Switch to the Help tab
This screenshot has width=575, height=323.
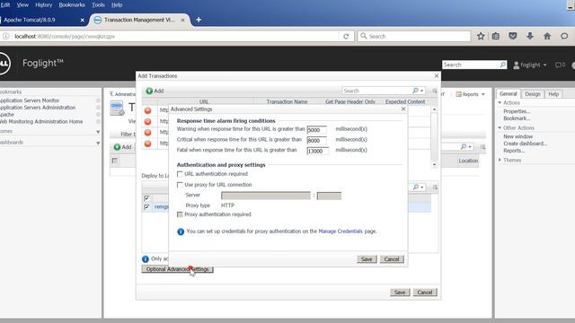tap(553, 94)
